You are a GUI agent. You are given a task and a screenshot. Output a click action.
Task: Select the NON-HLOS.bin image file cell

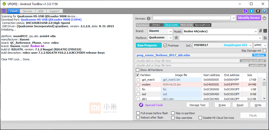(x=181, y=84)
